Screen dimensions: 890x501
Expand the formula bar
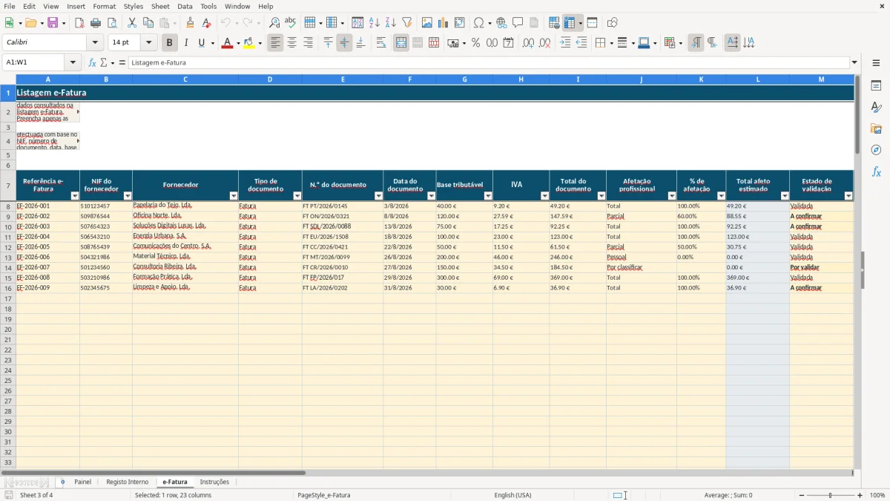[x=854, y=62]
